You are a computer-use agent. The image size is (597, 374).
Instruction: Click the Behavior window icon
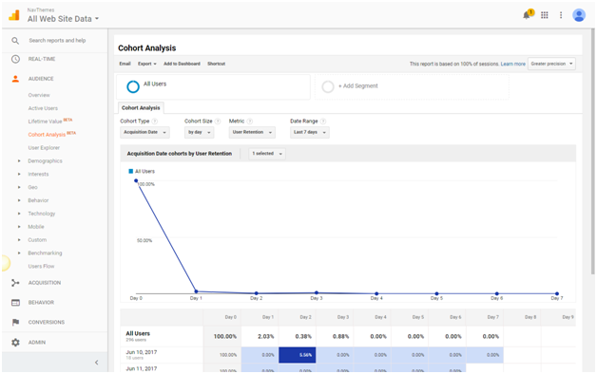pyautogui.click(x=15, y=303)
